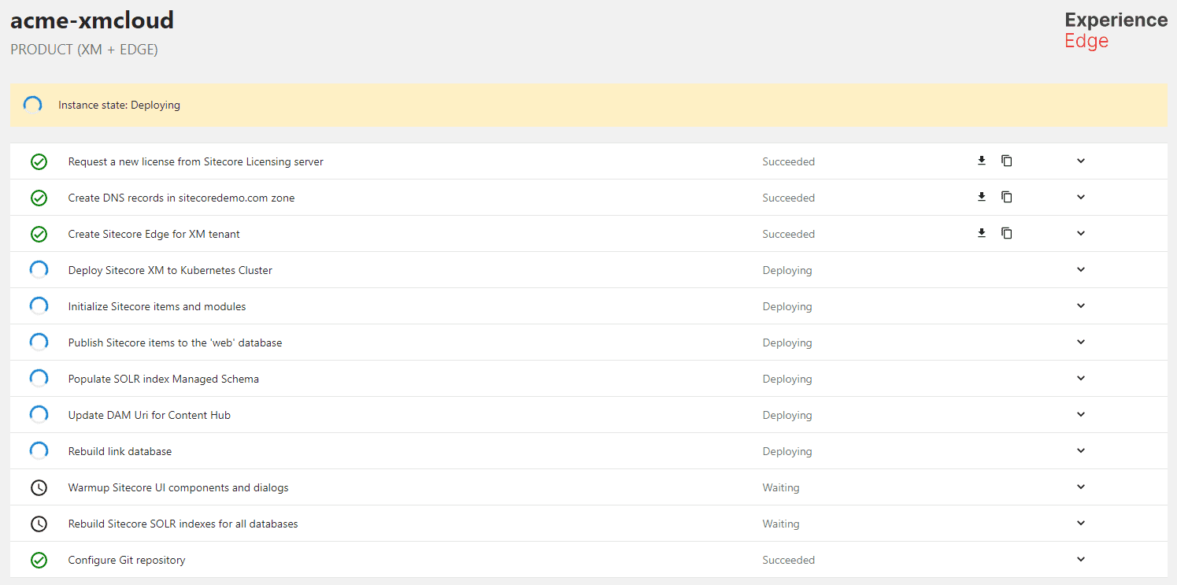This screenshot has height=585, width=1177.
Task: Copy log of Create DNS records step
Action: 1006,197
